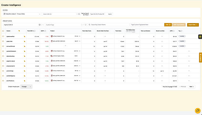Select the last creator row checkbox
The height and width of the screenshot is (115, 202).
pyautogui.click(x=3, y=81)
